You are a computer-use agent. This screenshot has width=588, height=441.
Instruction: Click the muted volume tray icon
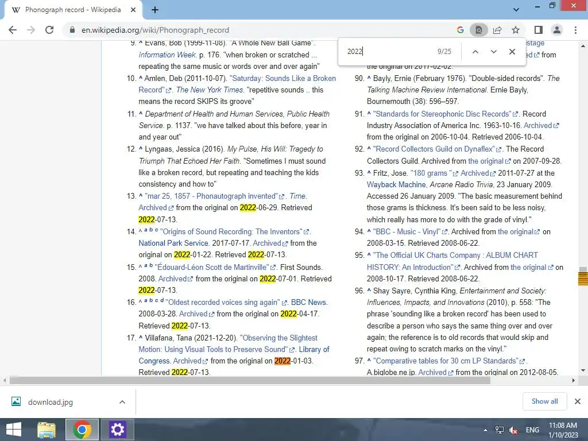514,430
